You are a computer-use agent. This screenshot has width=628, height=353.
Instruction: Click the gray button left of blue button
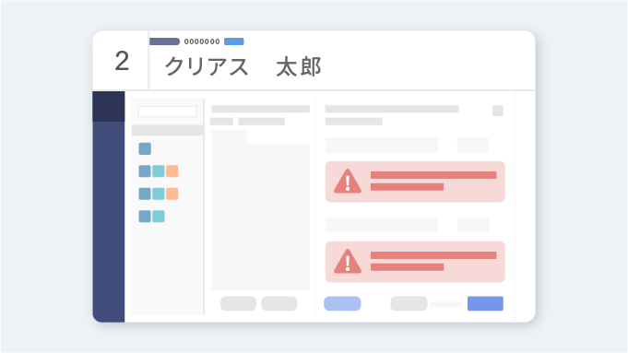(409, 303)
